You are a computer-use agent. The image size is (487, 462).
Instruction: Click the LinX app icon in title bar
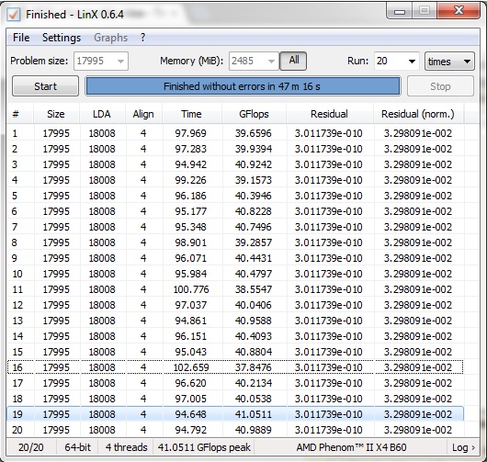14,15
